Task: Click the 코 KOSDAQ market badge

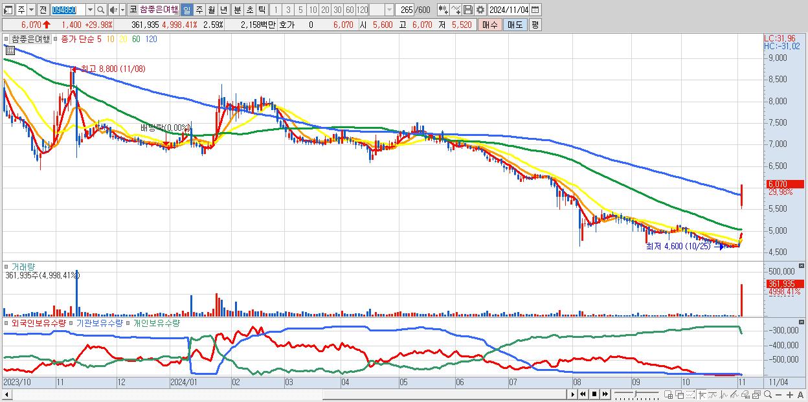Action: point(133,10)
